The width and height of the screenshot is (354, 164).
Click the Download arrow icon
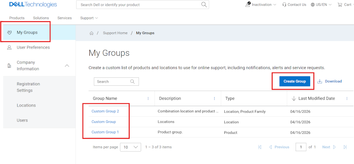(319, 81)
